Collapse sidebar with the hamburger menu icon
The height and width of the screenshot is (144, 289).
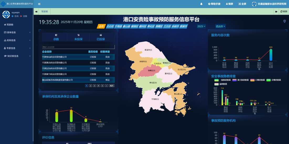[39, 4]
